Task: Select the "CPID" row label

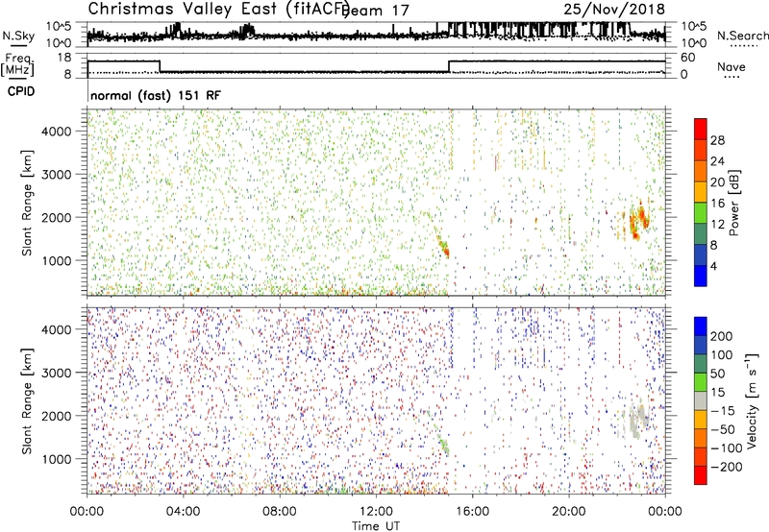Action: [21, 91]
